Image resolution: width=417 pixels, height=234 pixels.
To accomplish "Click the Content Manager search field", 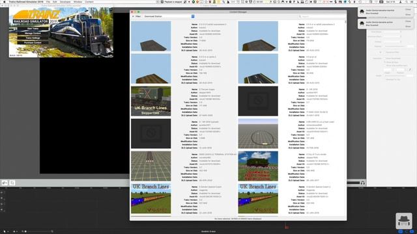I will pos(321,16).
